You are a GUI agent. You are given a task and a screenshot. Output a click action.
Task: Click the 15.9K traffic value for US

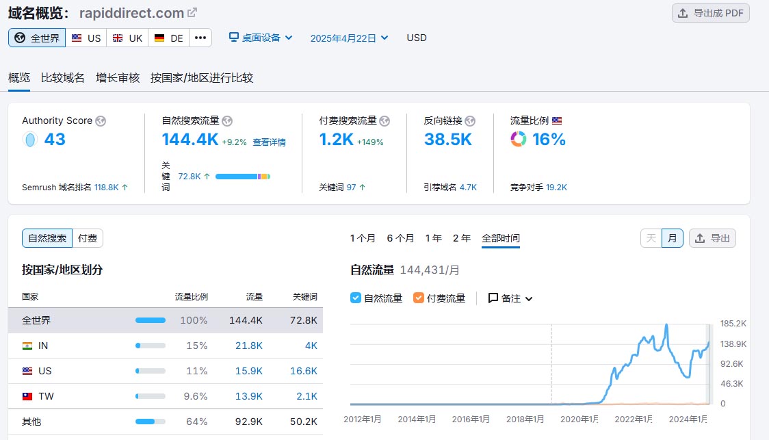249,372
